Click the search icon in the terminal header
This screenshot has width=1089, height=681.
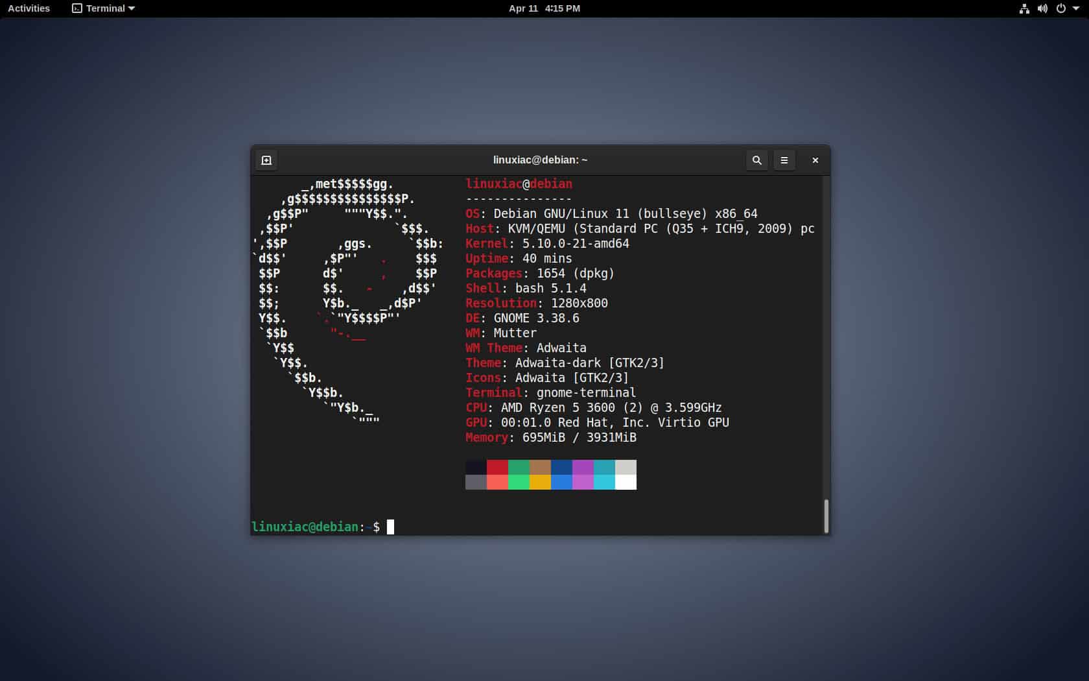click(x=756, y=160)
